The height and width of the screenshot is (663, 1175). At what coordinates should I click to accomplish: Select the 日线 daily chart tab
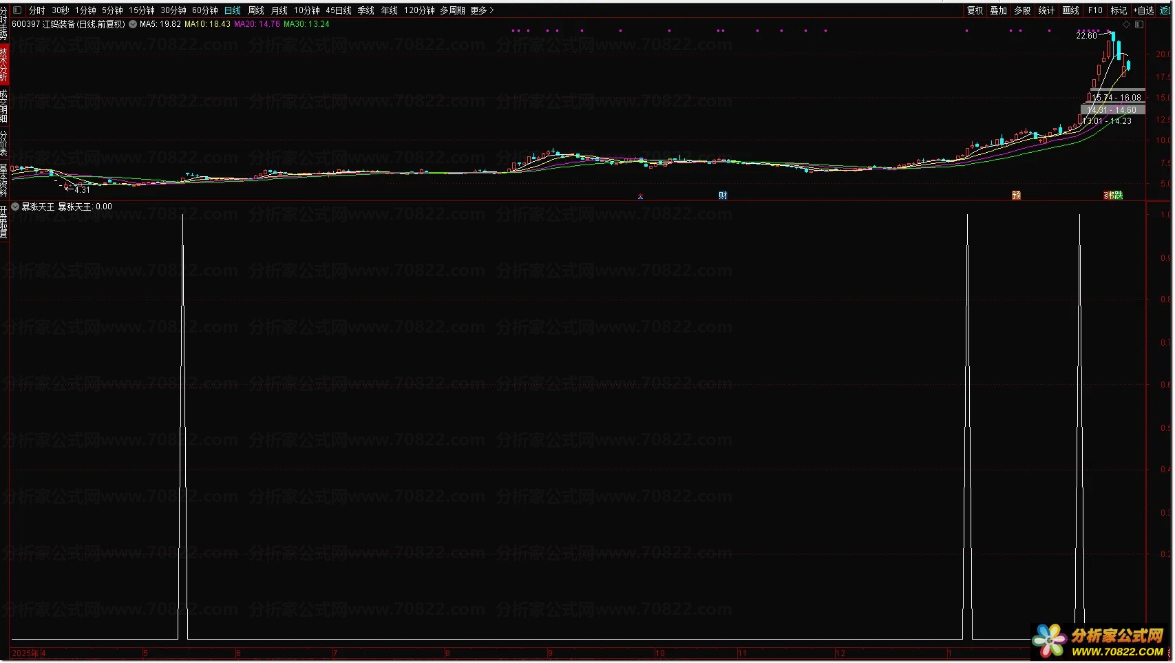(233, 10)
